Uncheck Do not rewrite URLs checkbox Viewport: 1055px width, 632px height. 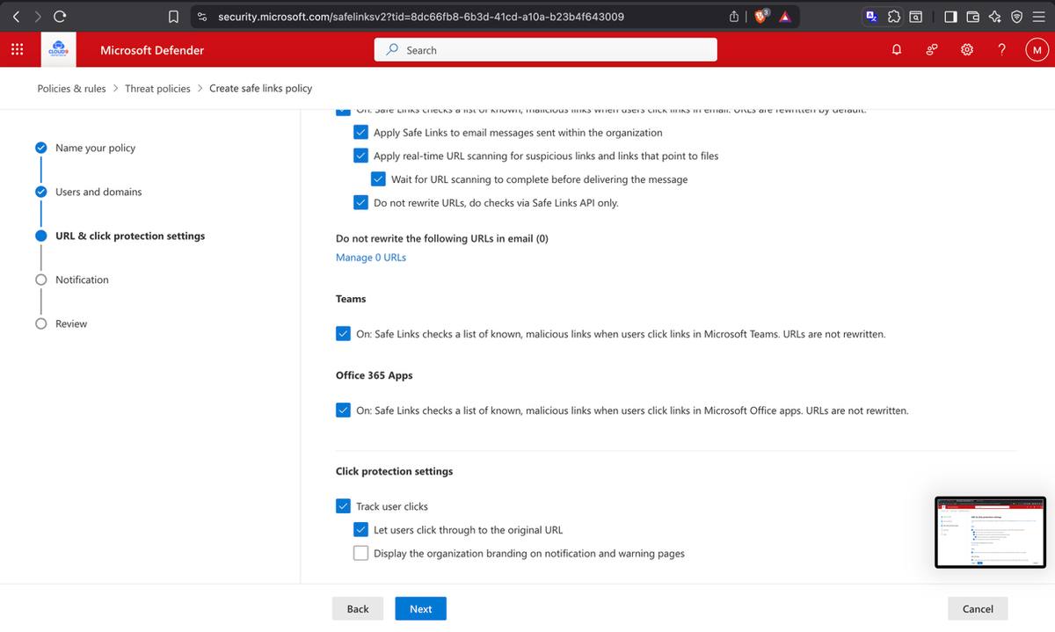coord(361,203)
